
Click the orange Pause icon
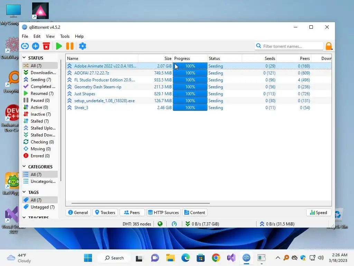pos(70,46)
